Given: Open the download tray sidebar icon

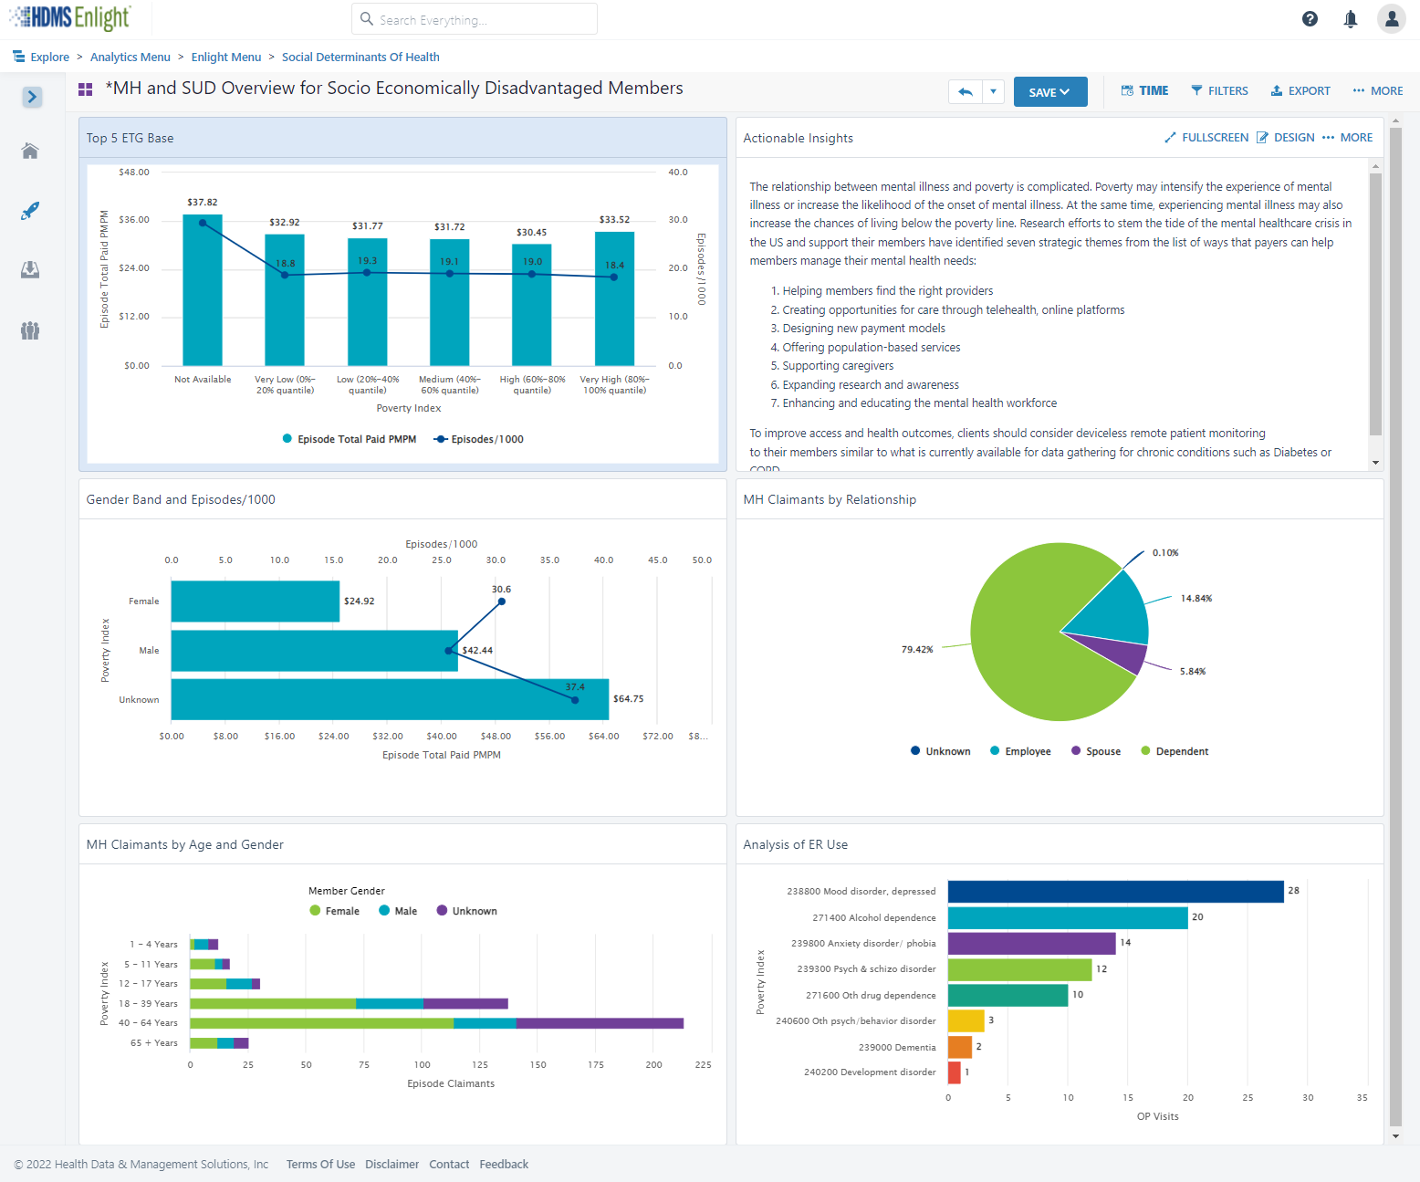Looking at the screenshot, I should tap(30, 270).
